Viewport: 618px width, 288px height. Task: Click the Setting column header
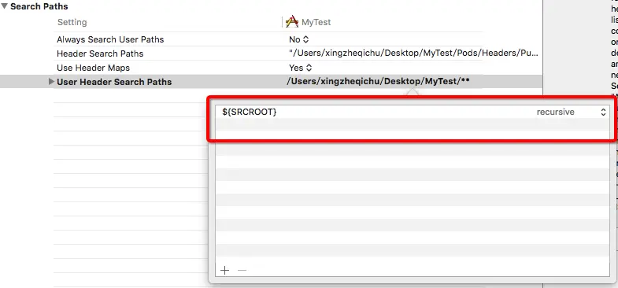click(72, 22)
